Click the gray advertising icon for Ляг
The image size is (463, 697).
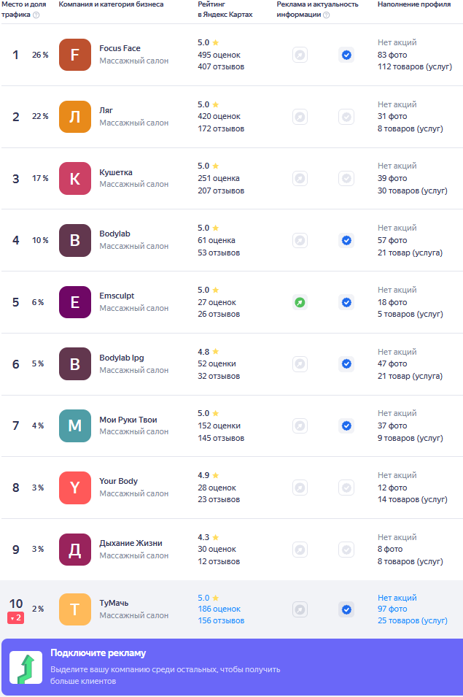pos(300,117)
